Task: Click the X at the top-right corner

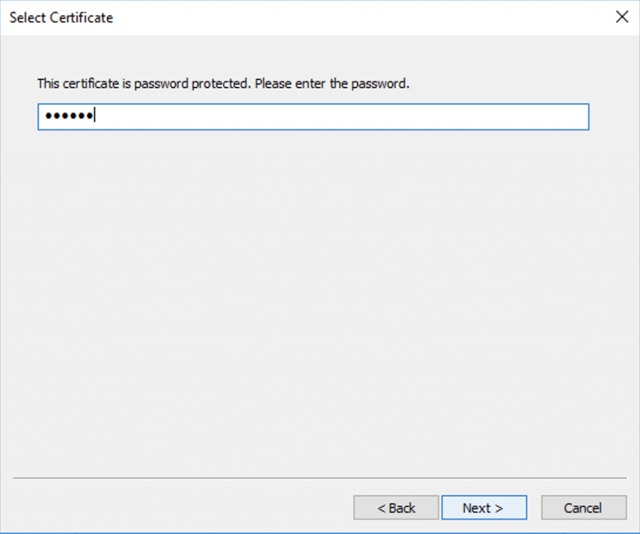Action: coord(622,17)
